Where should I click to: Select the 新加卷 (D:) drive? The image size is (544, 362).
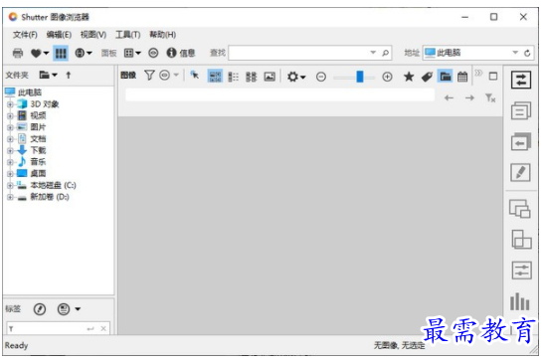50,197
